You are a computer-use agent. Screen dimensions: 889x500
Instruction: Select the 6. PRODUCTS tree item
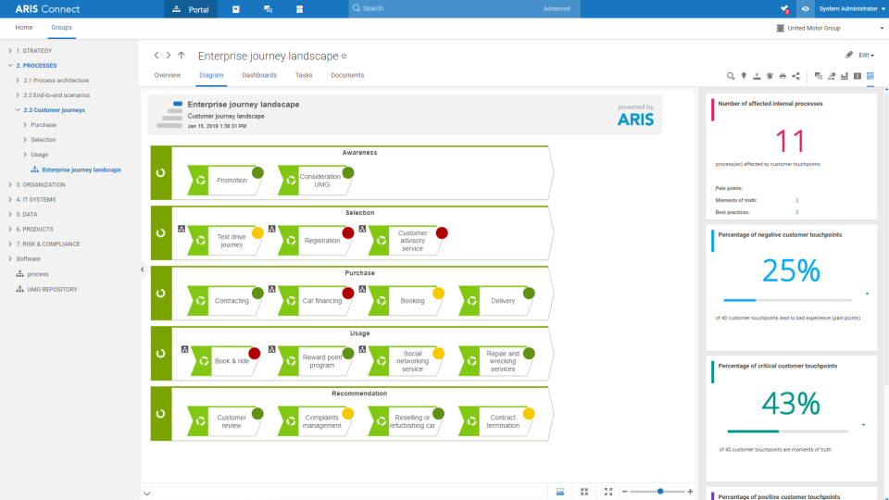point(34,229)
